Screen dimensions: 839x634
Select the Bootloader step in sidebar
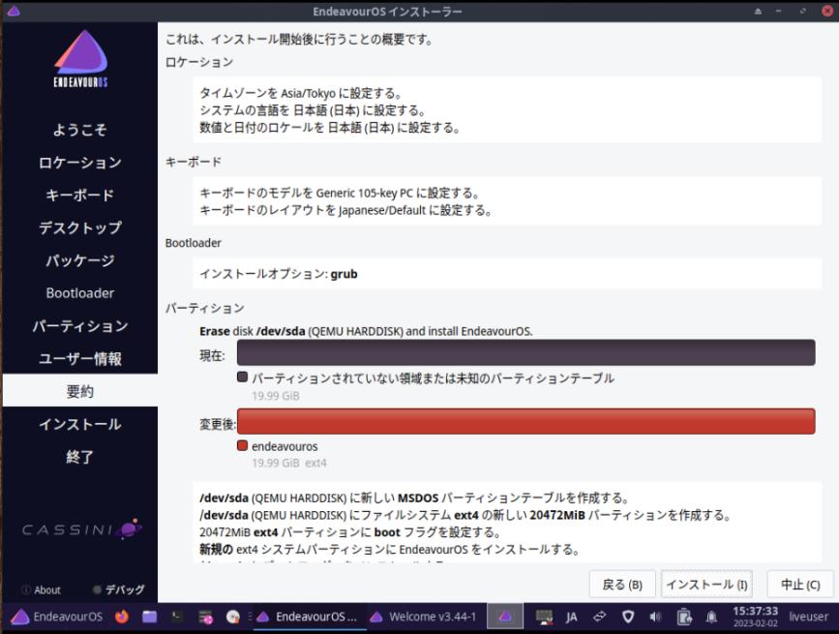(x=79, y=292)
